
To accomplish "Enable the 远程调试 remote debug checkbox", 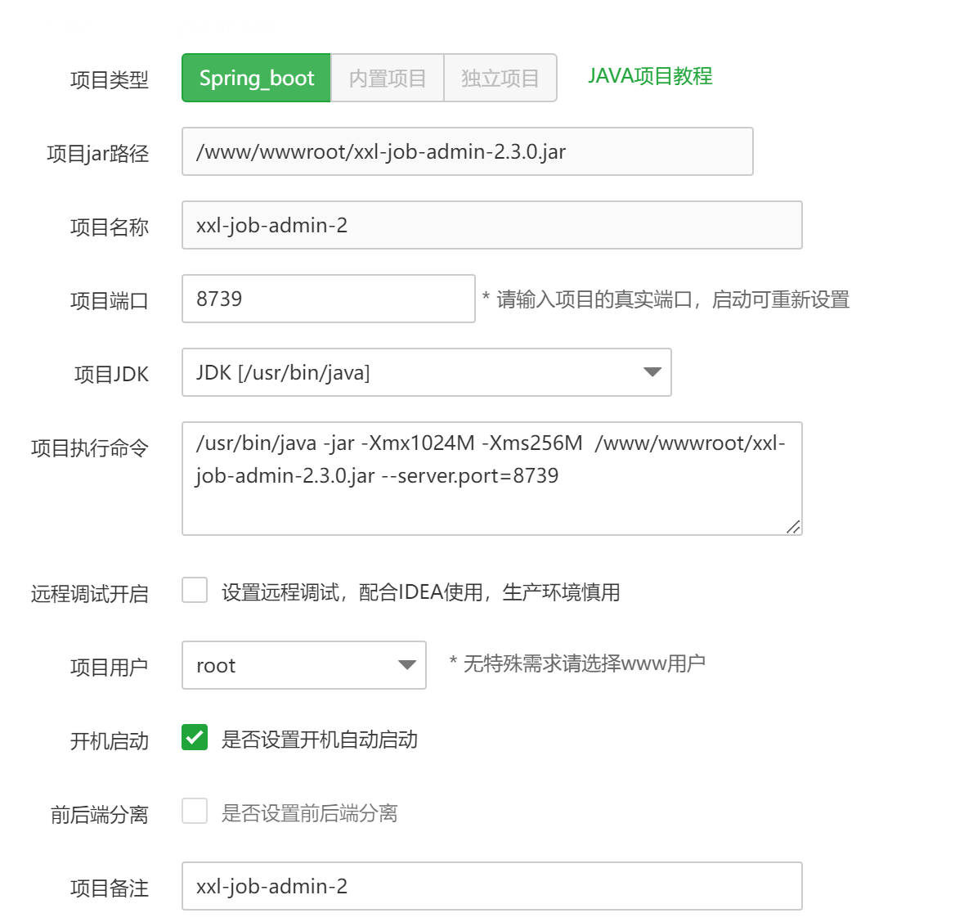I will 194,591.
